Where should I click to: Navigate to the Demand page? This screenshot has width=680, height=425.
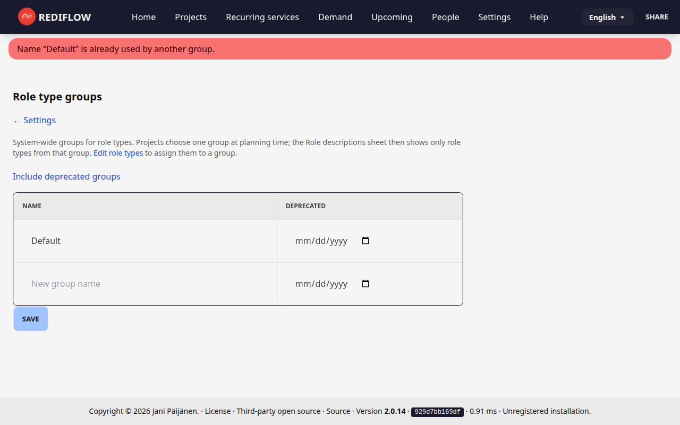click(335, 17)
